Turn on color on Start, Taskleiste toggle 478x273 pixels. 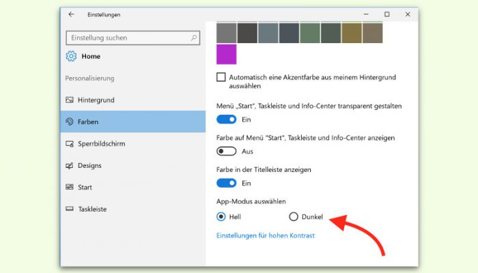pos(227,151)
